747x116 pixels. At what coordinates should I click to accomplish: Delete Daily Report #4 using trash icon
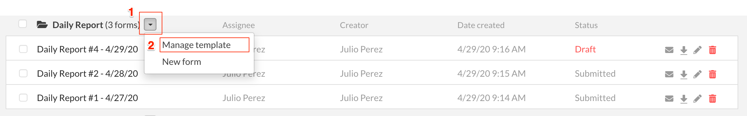[x=712, y=50]
